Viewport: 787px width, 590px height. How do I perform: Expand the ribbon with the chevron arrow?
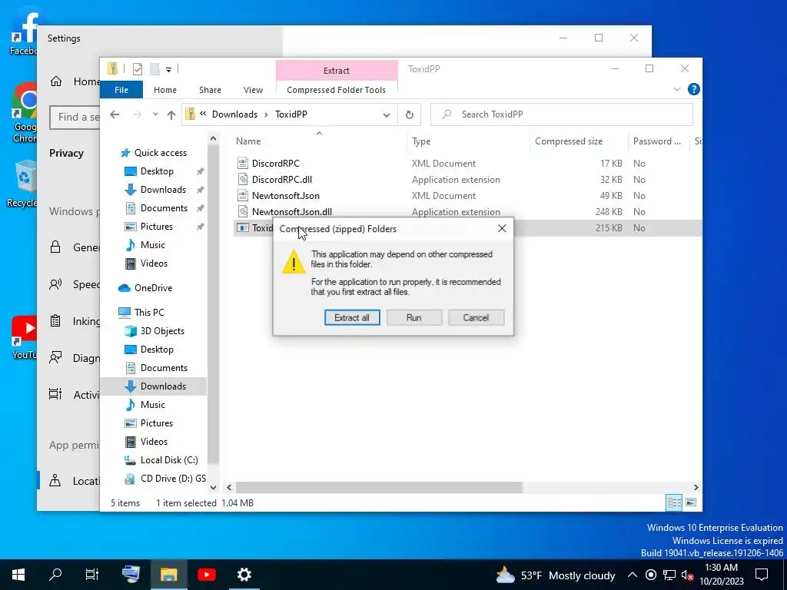coord(676,89)
